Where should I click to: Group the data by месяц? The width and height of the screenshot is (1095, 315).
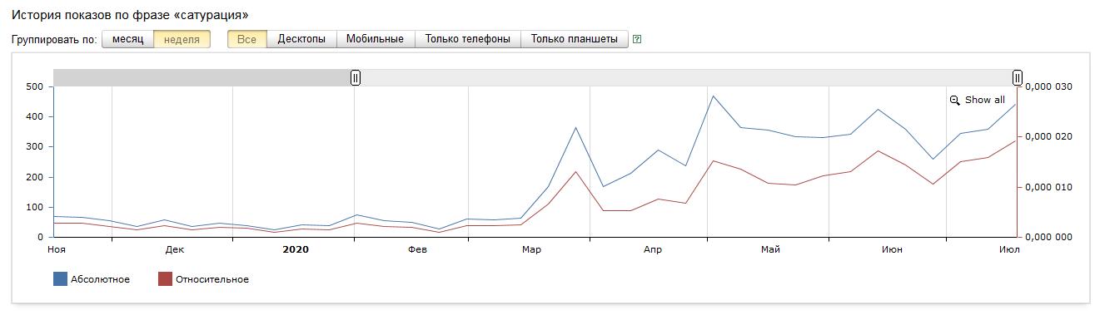coord(128,39)
